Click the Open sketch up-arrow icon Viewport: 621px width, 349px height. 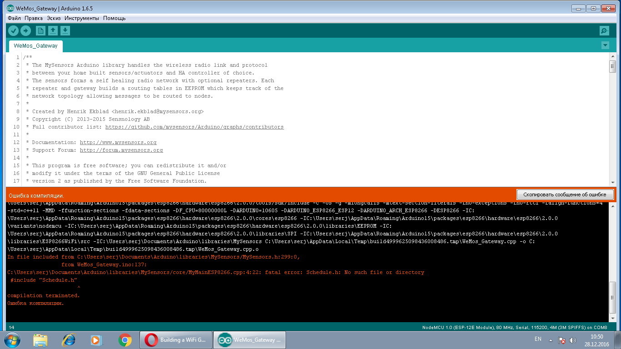point(53,31)
